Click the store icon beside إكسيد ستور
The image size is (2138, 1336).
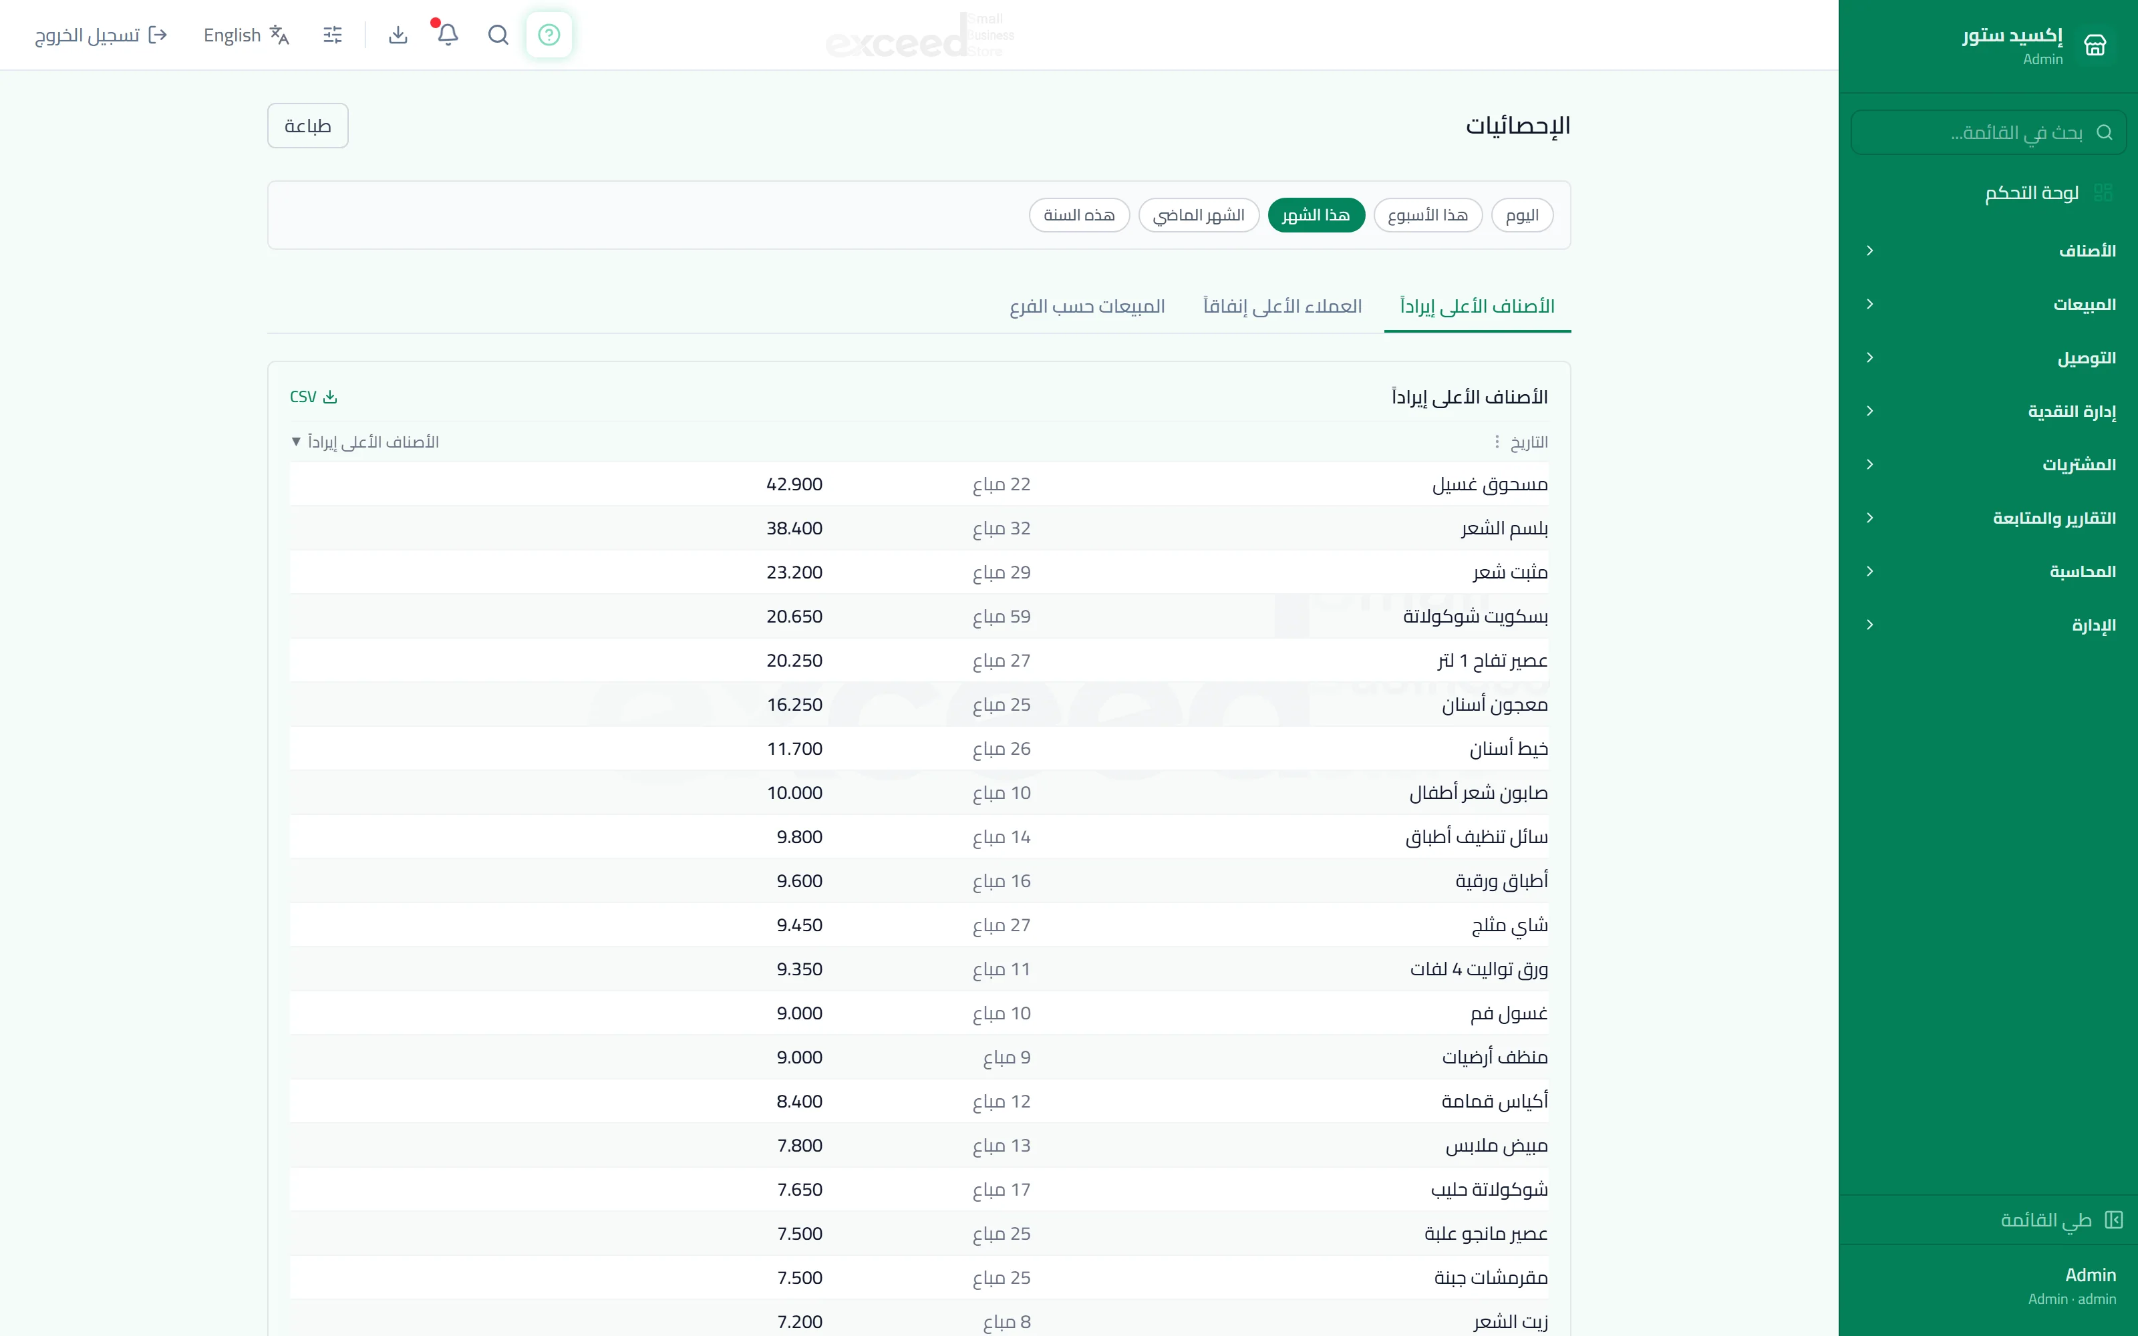click(2095, 45)
